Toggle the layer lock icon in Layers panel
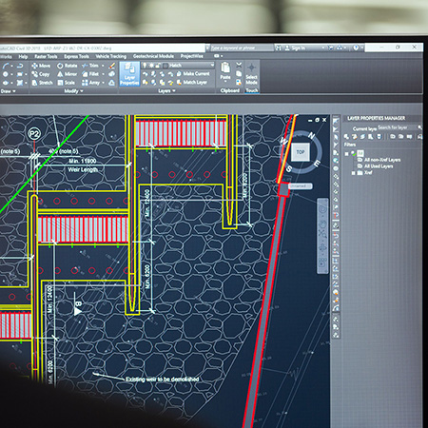 point(158,66)
